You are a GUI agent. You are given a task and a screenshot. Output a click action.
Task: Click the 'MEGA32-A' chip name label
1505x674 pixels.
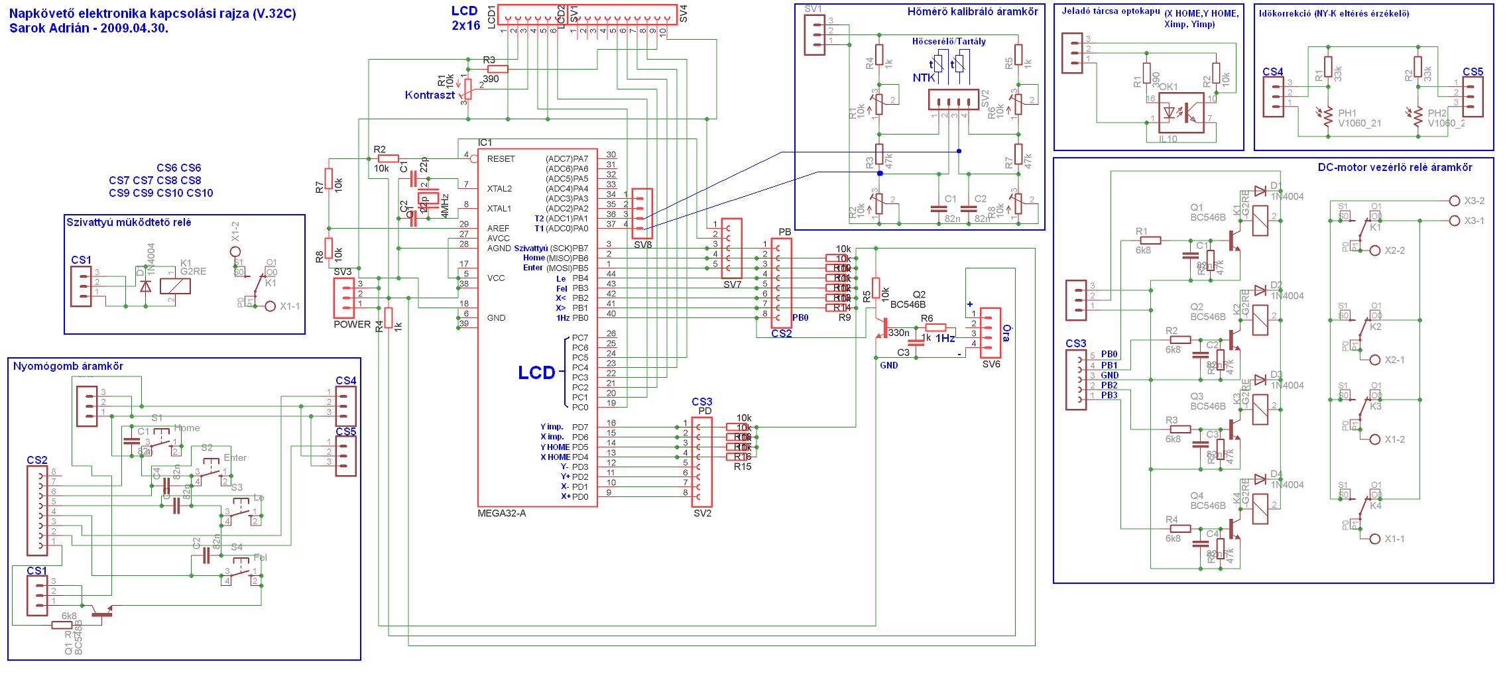click(x=501, y=513)
